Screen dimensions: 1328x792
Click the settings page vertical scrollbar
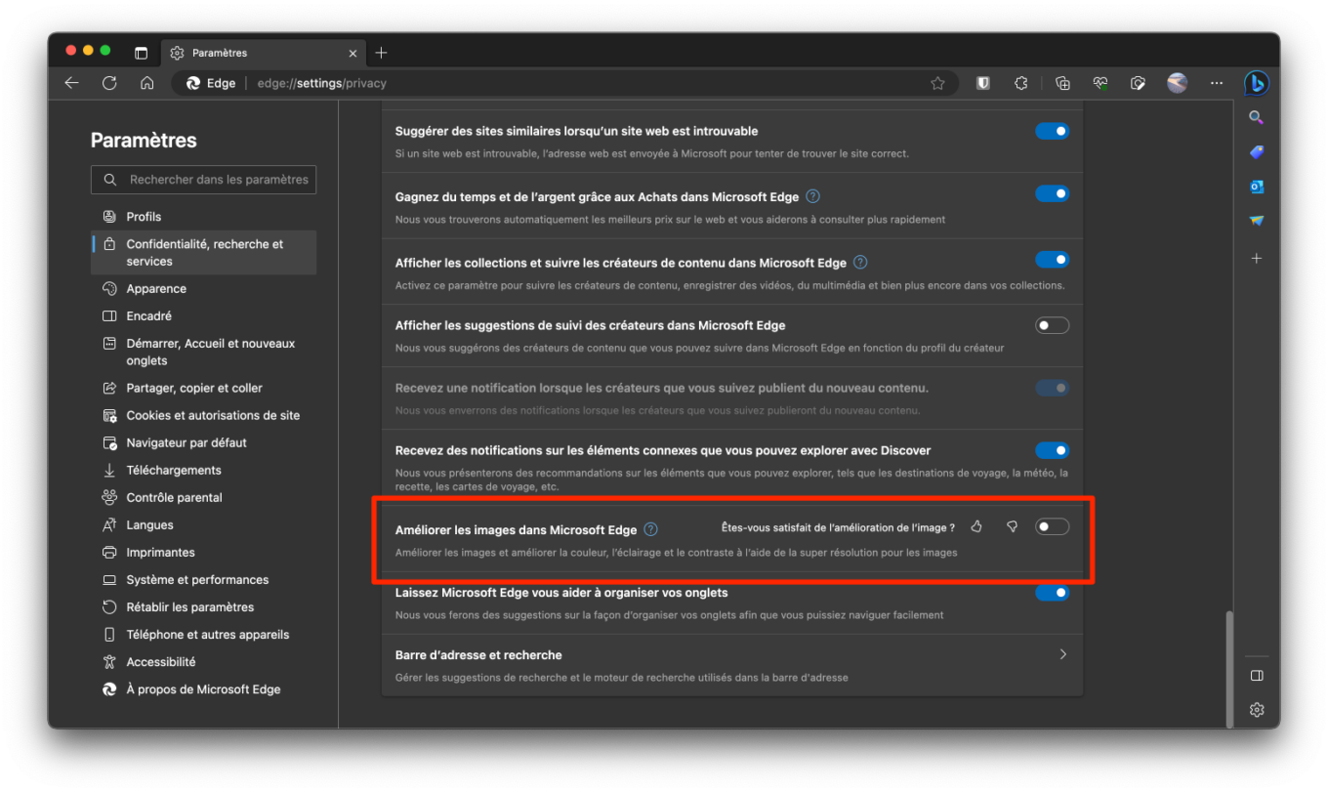(1228, 668)
